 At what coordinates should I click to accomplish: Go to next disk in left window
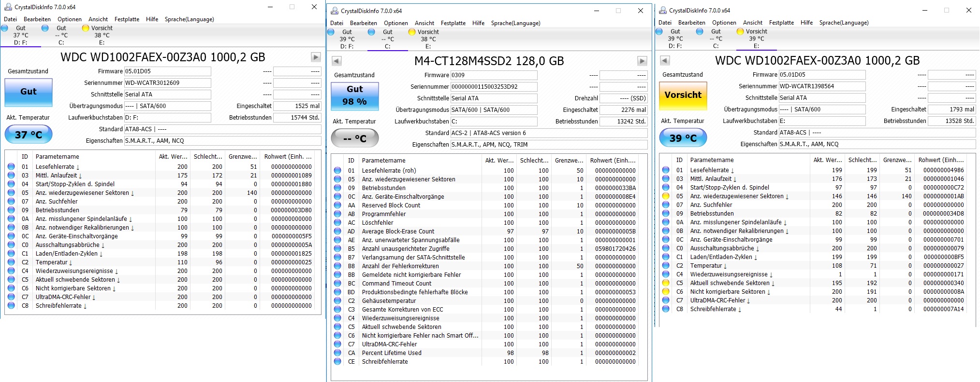click(x=316, y=57)
